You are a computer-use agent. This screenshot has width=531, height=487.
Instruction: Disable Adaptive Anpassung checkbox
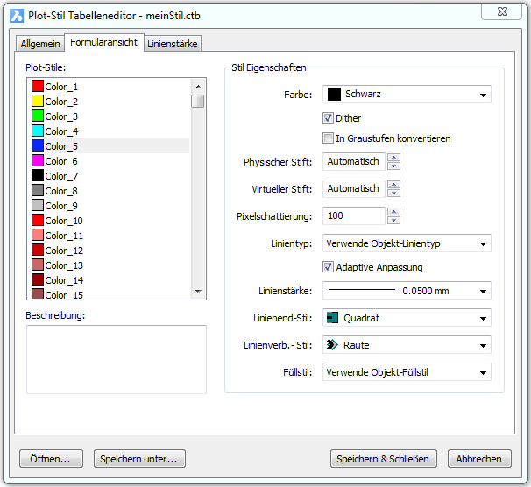point(329,267)
